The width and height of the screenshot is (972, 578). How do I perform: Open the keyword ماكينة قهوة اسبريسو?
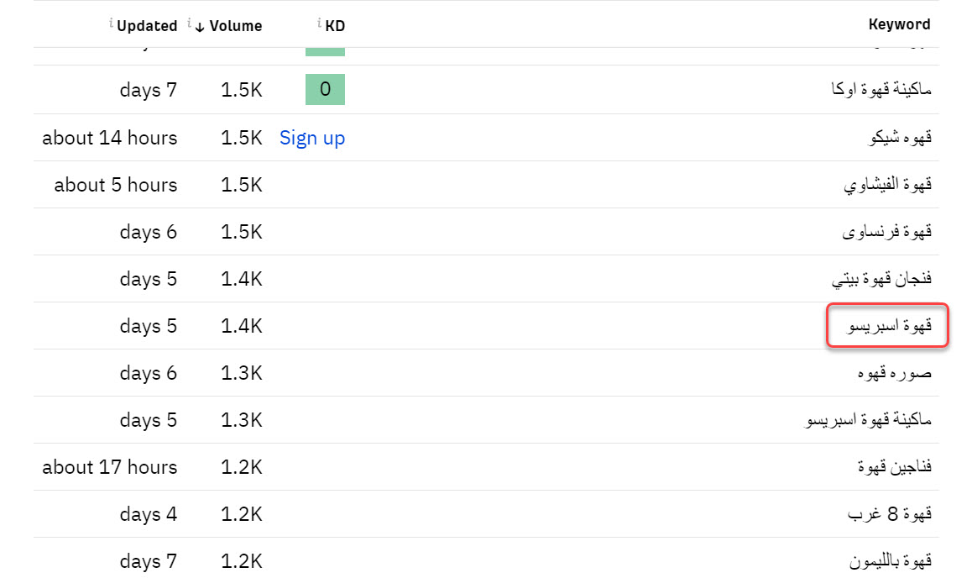click(869, 420)
